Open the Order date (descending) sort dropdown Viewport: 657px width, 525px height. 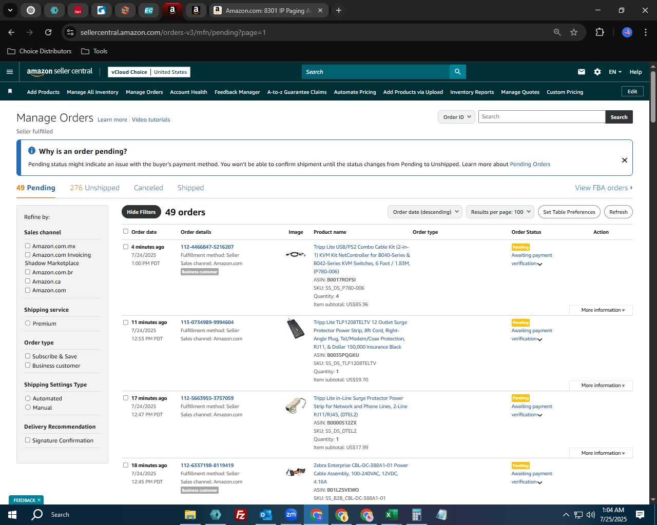click(x=425, y=212)
